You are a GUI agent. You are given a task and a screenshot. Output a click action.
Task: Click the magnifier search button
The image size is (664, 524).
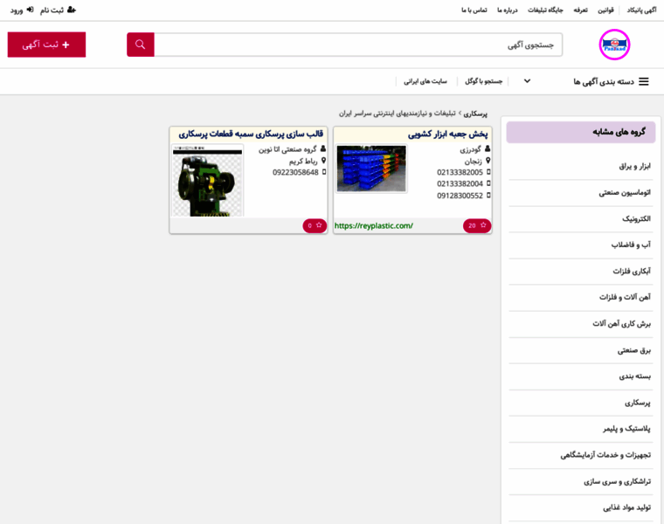pyautogui.click(x=141, y=45)
